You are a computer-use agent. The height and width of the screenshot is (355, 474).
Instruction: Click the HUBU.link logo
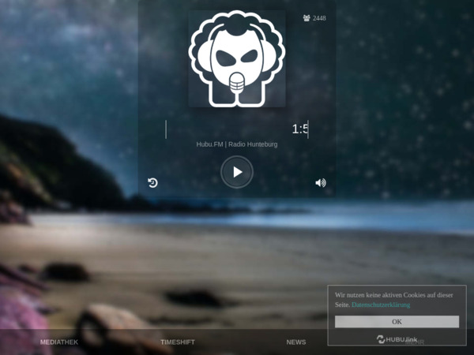point(397,339)
